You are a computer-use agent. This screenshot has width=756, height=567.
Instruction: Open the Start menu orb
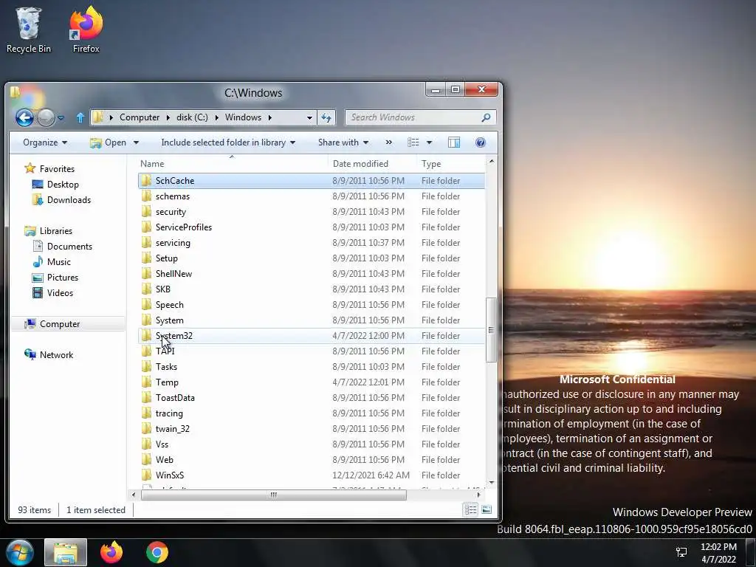pos(20,552)
